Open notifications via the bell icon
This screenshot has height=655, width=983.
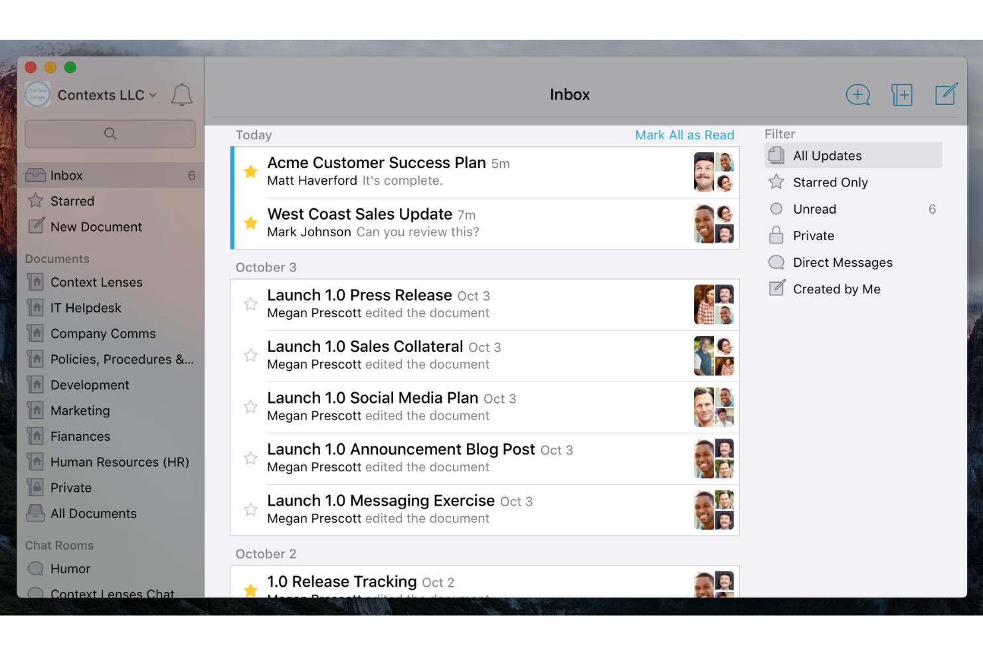[181, 94]
